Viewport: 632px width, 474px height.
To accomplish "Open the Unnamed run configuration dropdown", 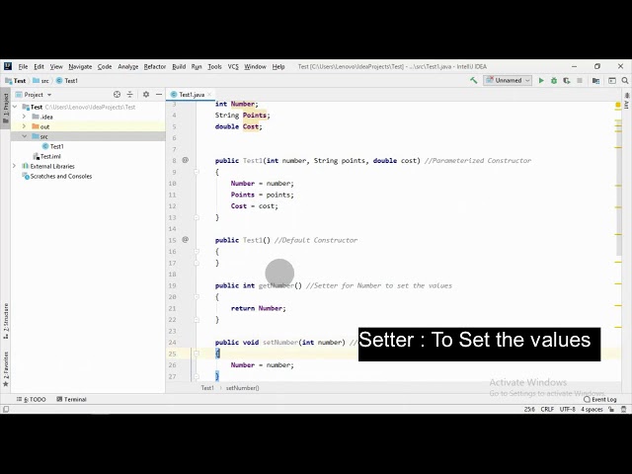I will [508, 81].
